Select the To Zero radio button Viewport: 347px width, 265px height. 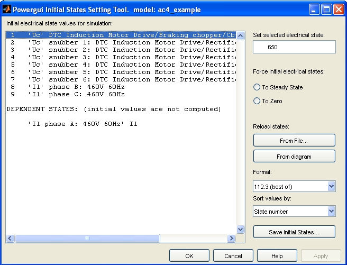257,101
